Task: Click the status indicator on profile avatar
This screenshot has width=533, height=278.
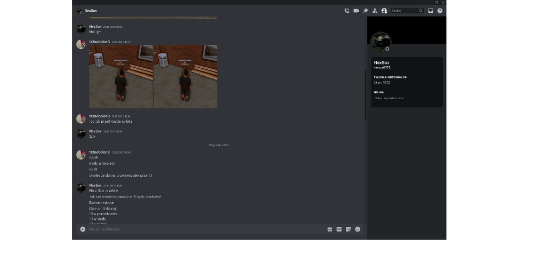Action: pos(387,49)
